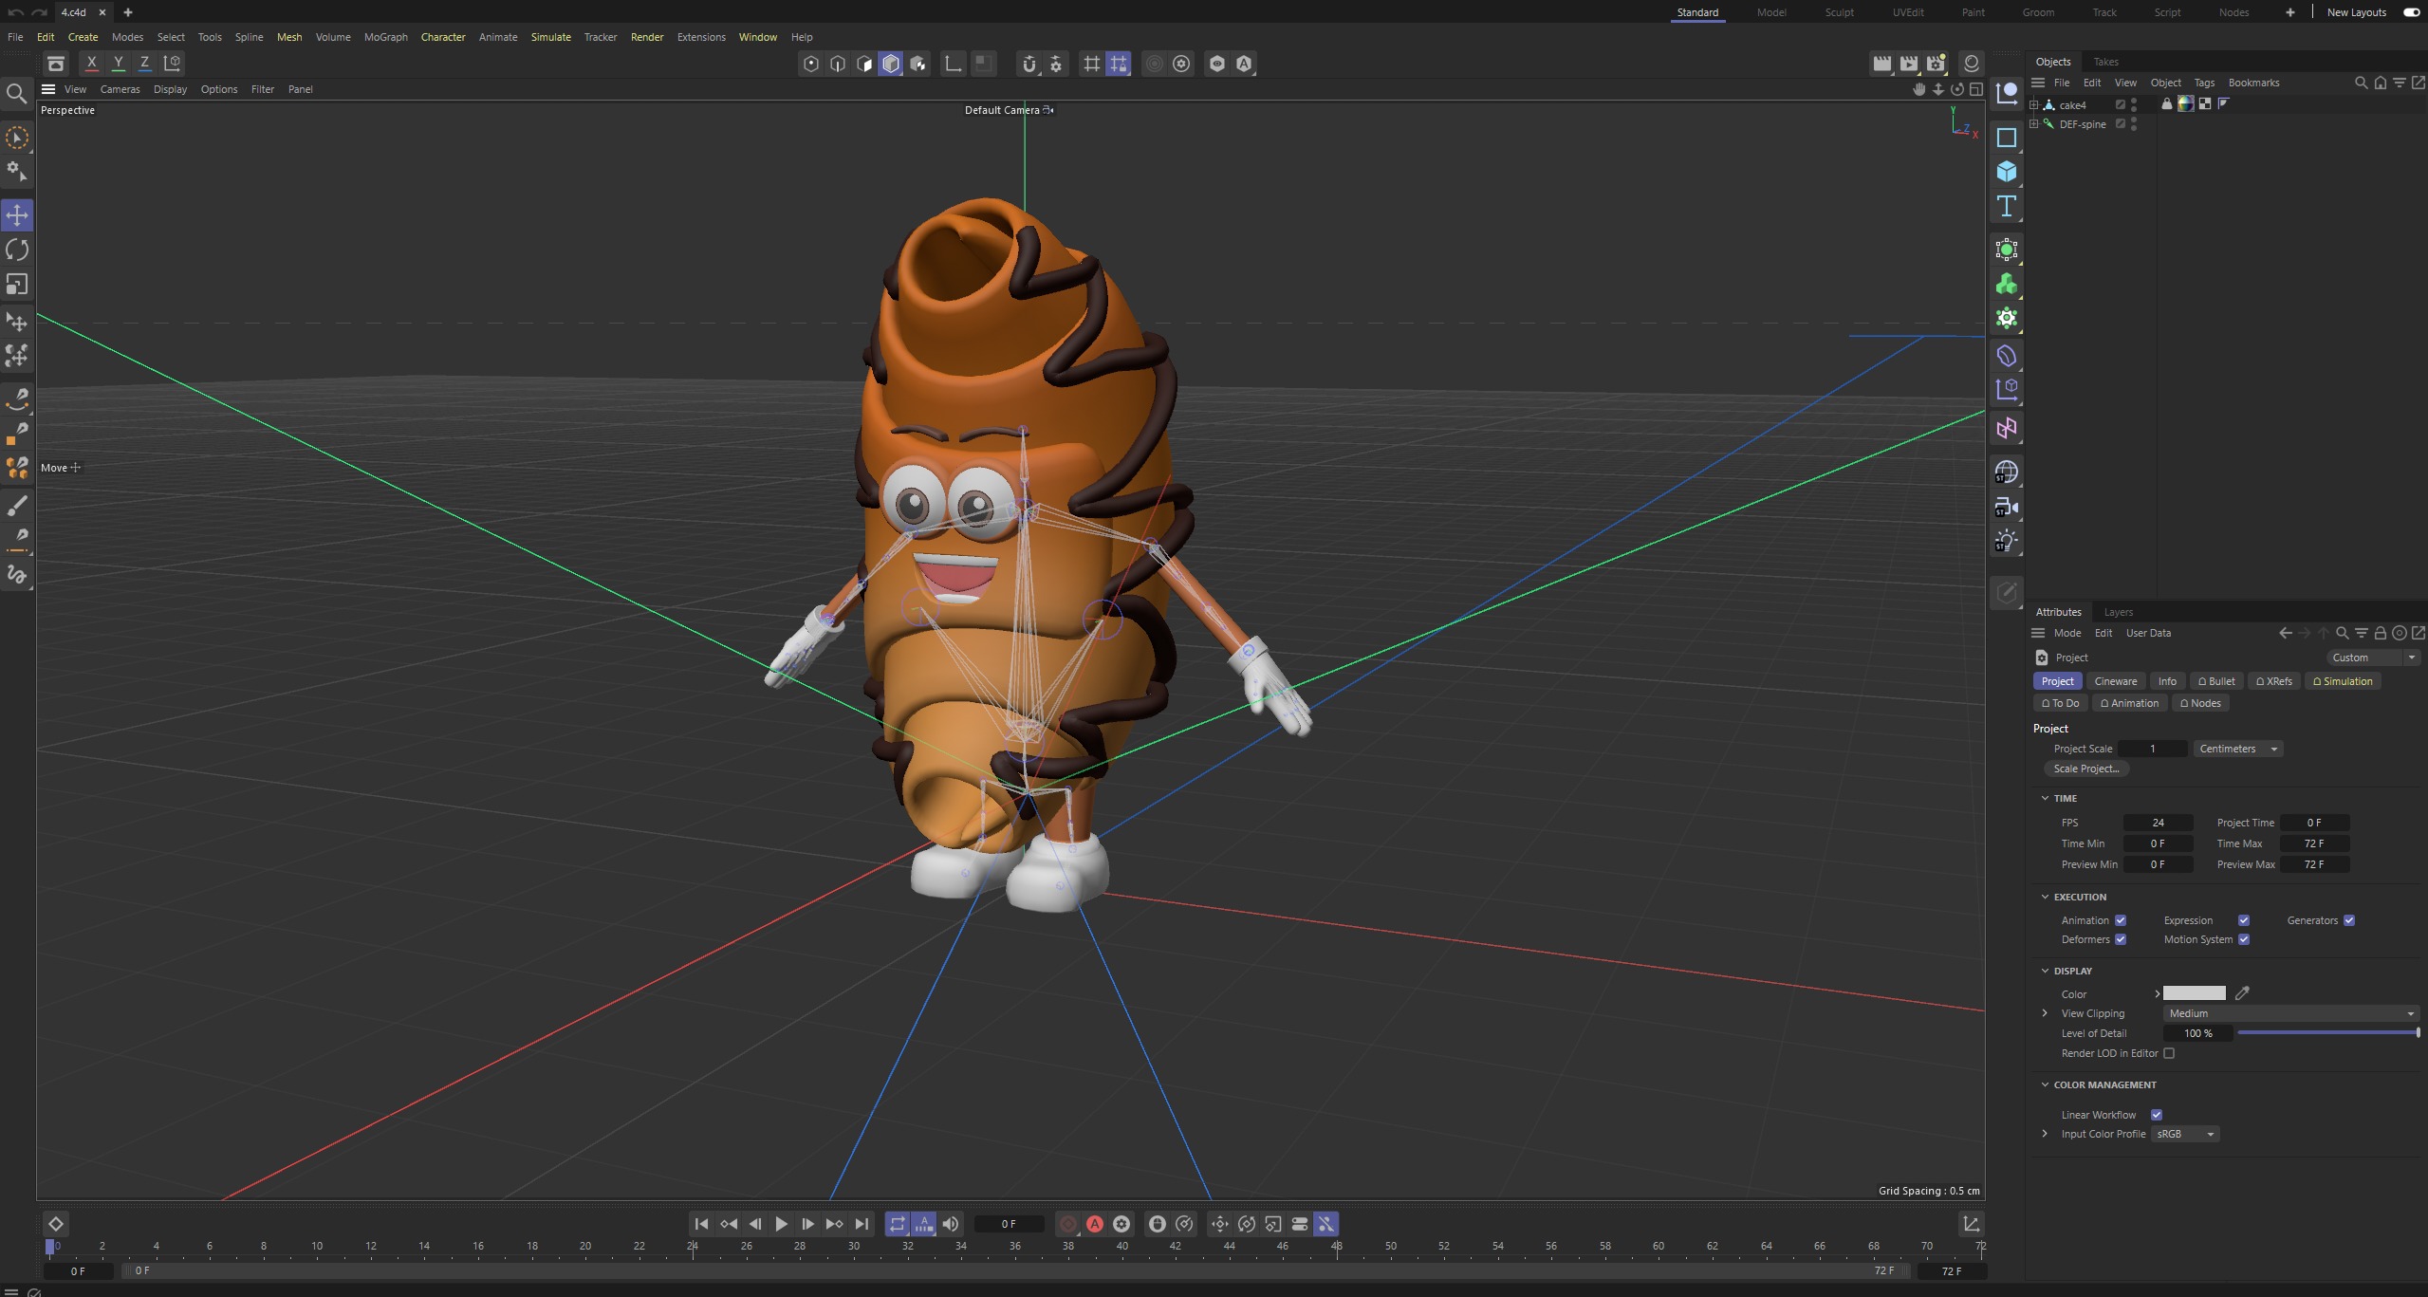Open the Cineware attributes tab
This screenshot has width=2428, height=1297.
click(x=2116, y=681)
